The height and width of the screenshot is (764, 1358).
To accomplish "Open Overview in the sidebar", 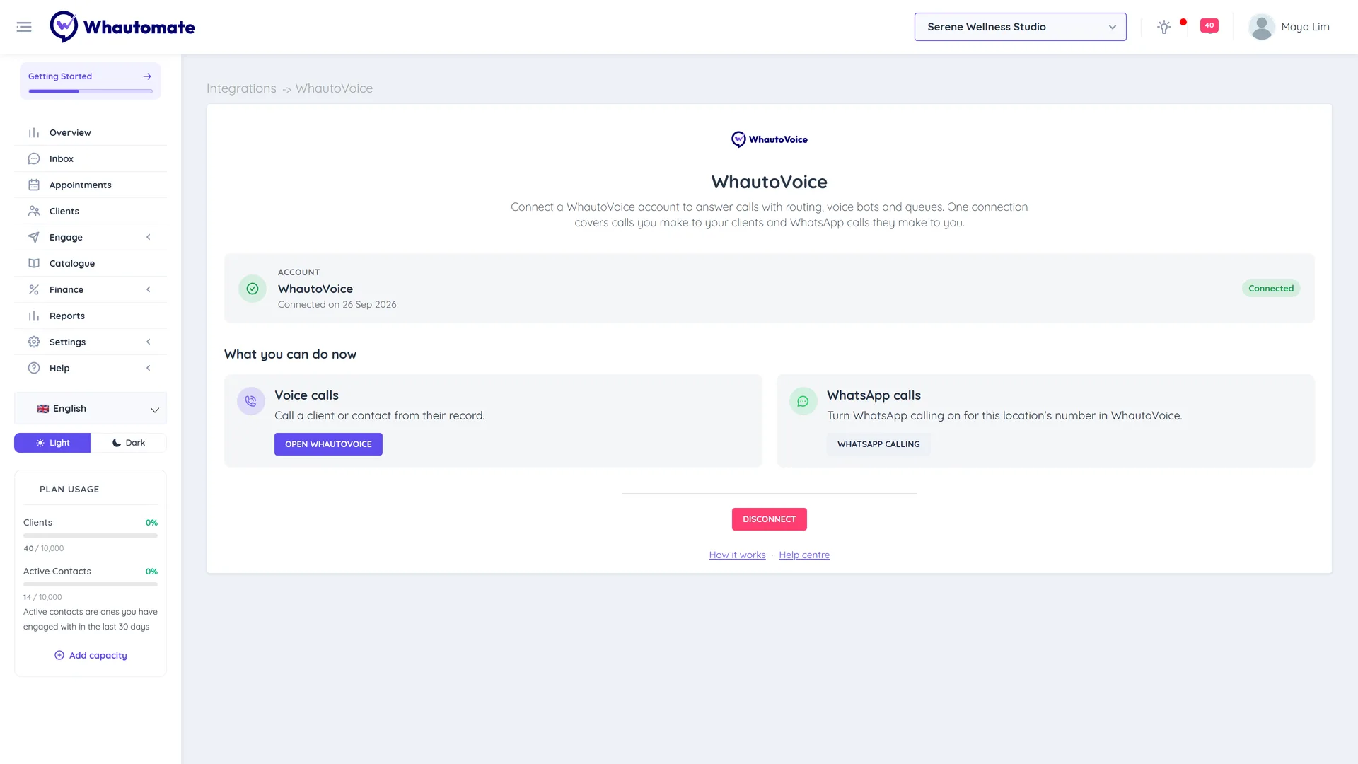I will pyautogui.click(x=91, y=132).
